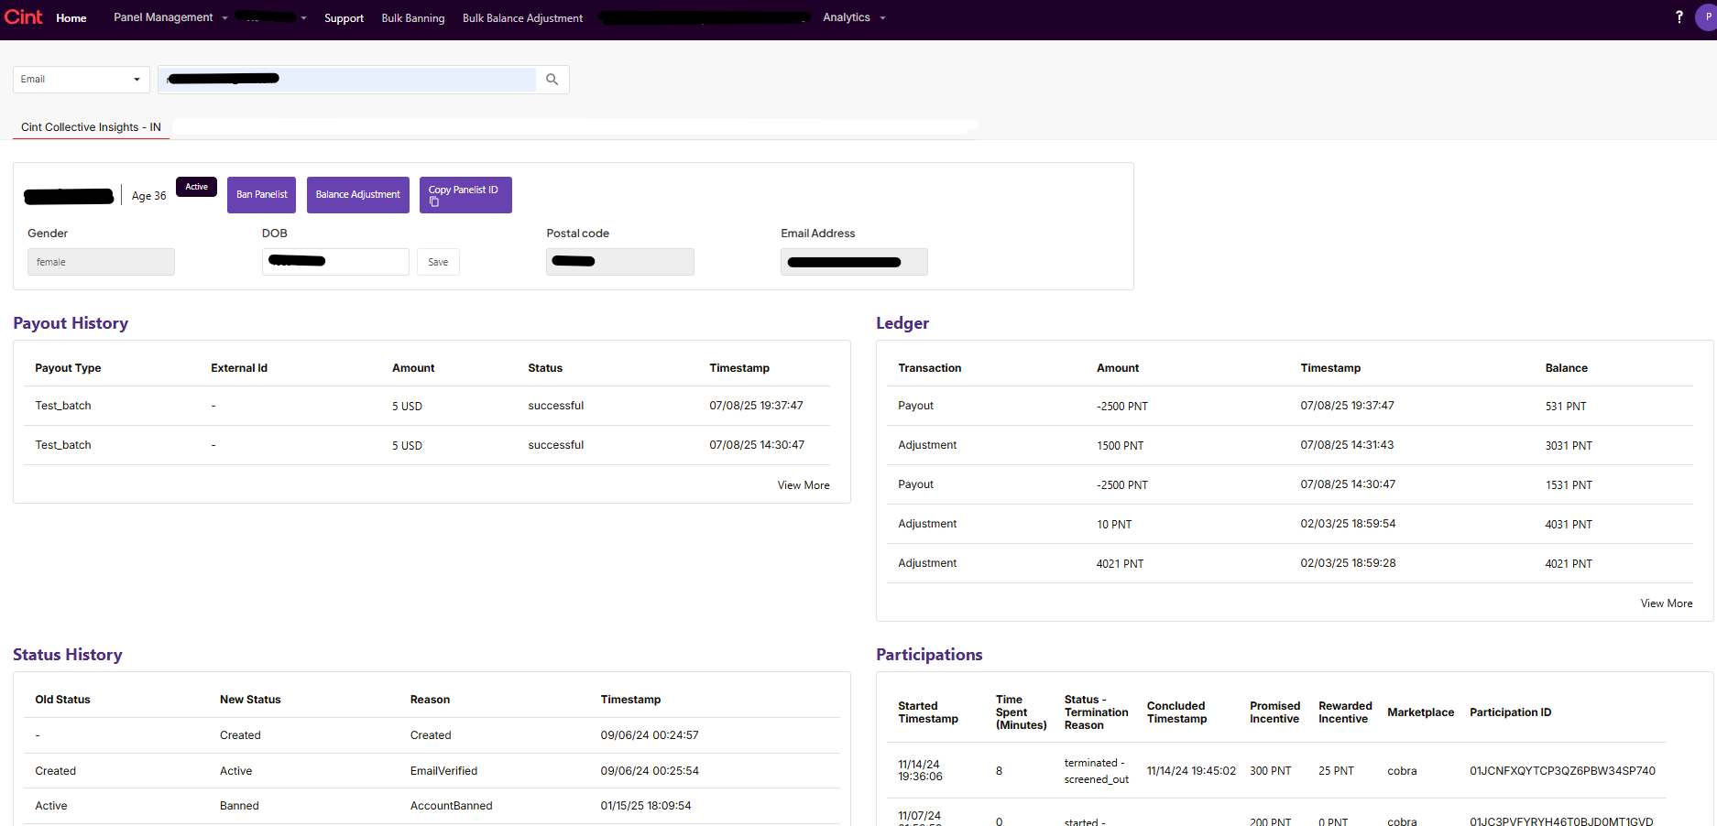Viewport: 1717px width, 826px height.
Task: Click the Participations heading
Action: point(929,655)
